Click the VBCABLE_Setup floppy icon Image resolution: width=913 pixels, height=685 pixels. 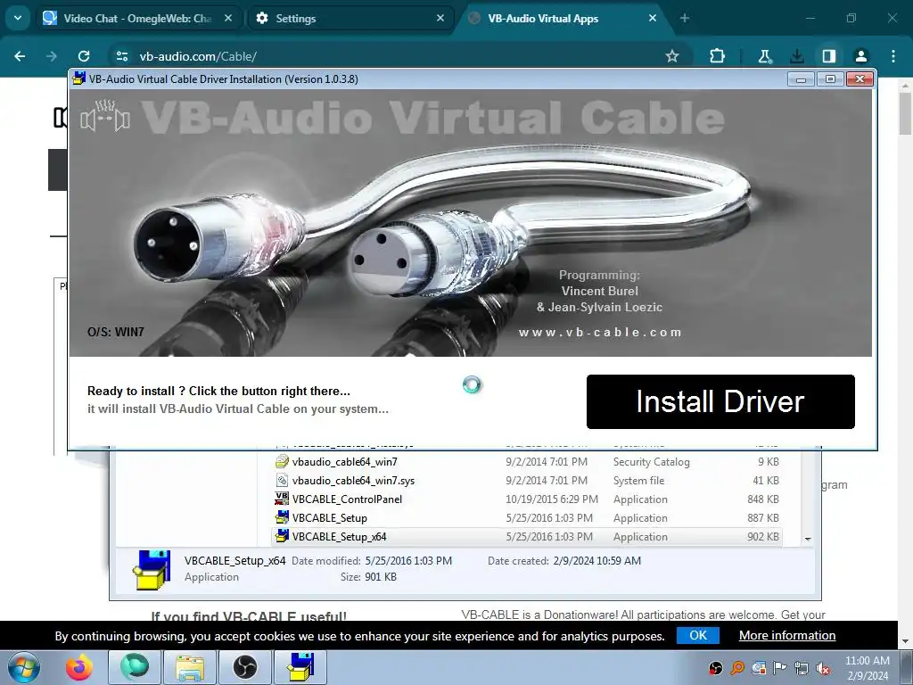(282, 517)
